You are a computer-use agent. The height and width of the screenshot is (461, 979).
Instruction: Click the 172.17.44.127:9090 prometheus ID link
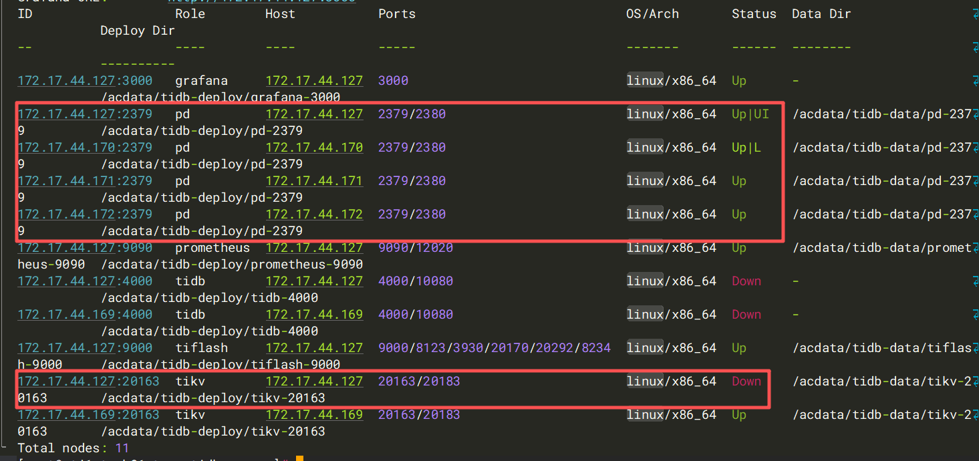84,248
